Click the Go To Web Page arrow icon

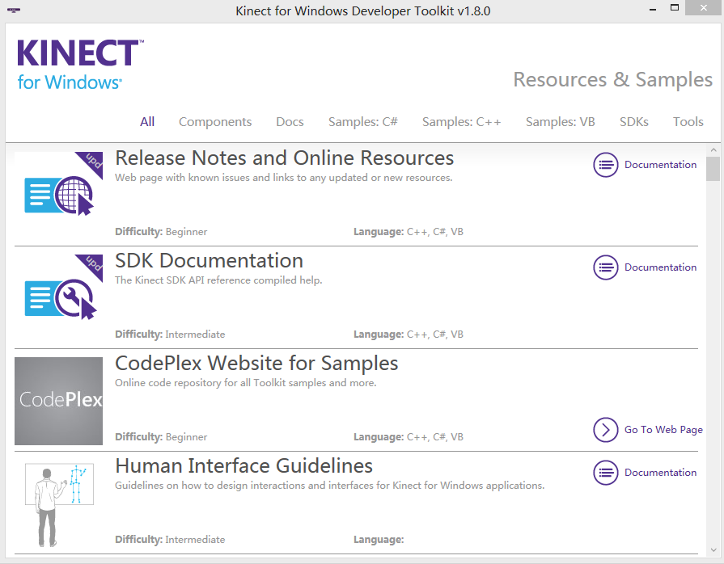click(605, 430)
